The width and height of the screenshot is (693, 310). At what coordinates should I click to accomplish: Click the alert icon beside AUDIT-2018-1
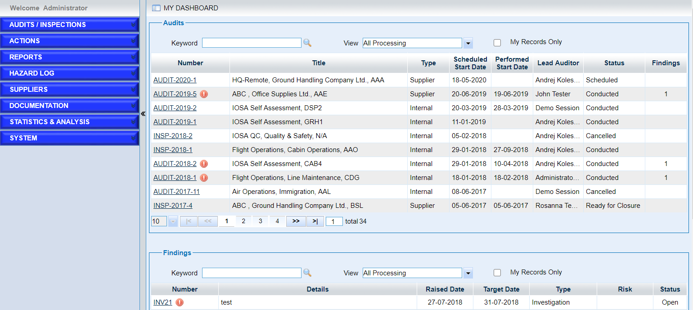click(x=204, y=178)
